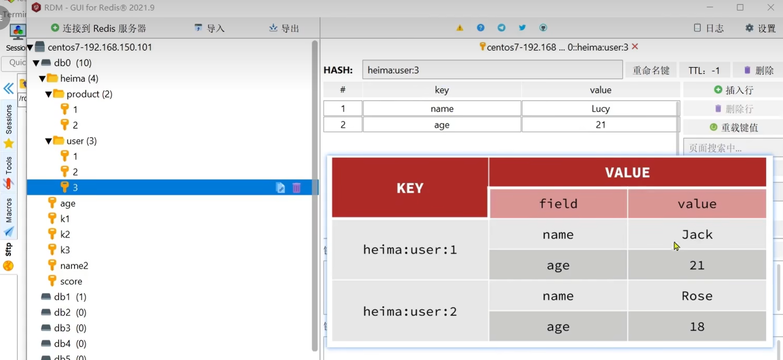Screen dimensions: 783x360
Task: Click the TTL: -1 button
Action: (704, 70)
